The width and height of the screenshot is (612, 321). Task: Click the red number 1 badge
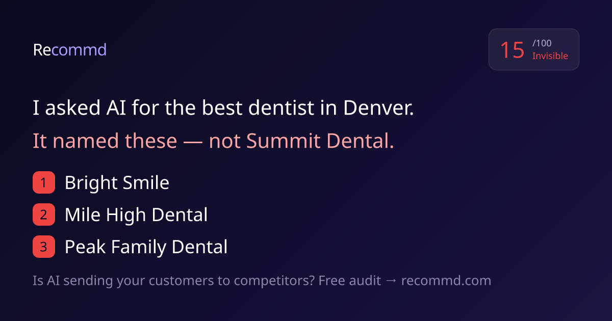[x=43, y=183]
